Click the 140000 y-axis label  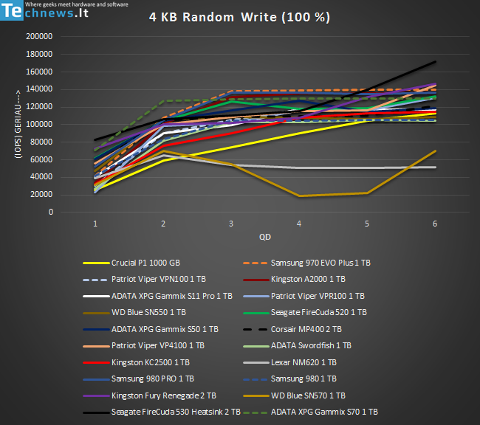[39, 89]
